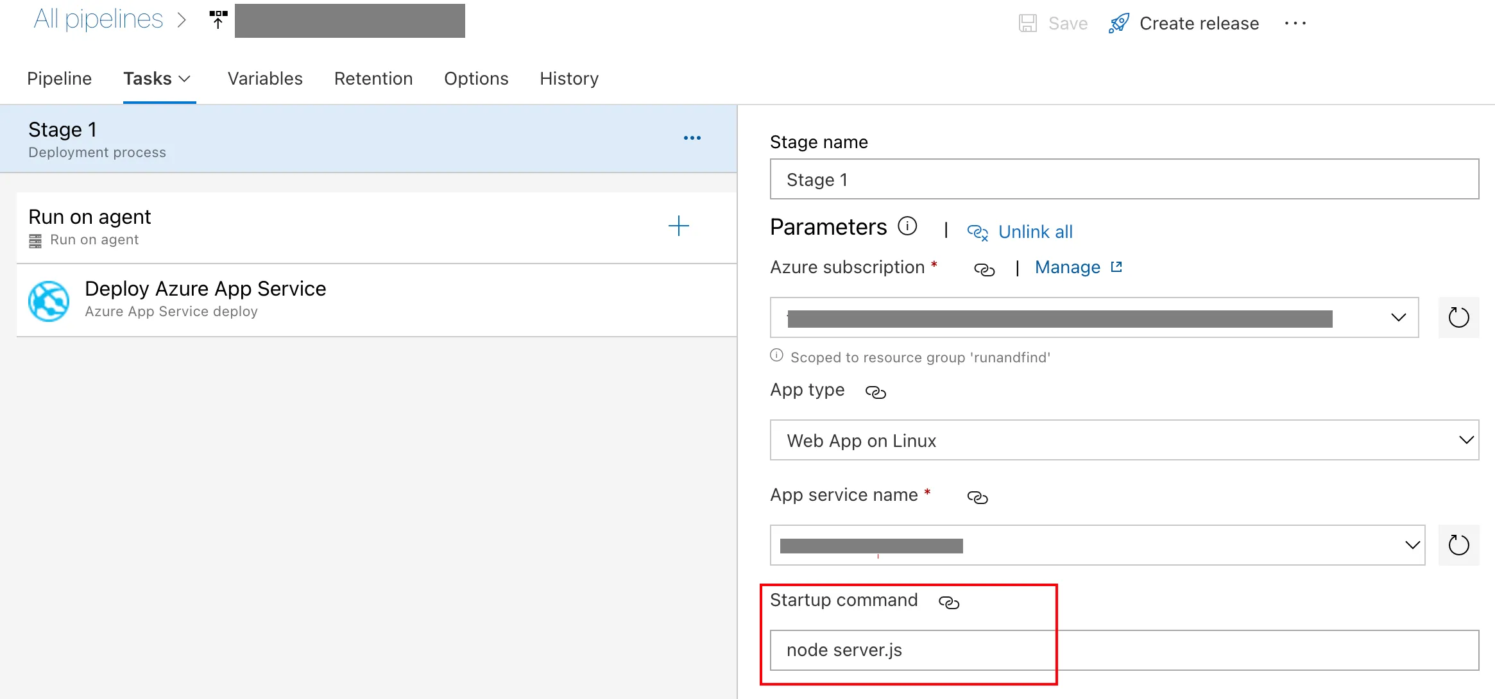Open the History tab
The image size is (1495, 699).
pos(568,79)
